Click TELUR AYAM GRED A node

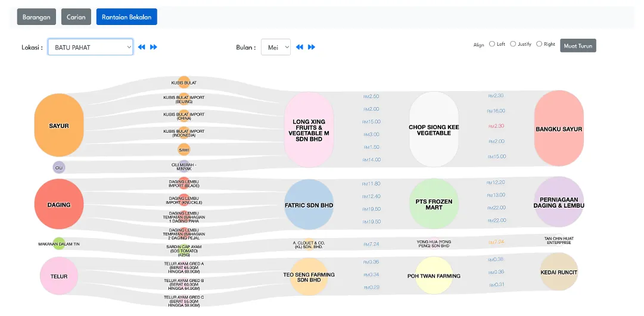pos(184,268)
